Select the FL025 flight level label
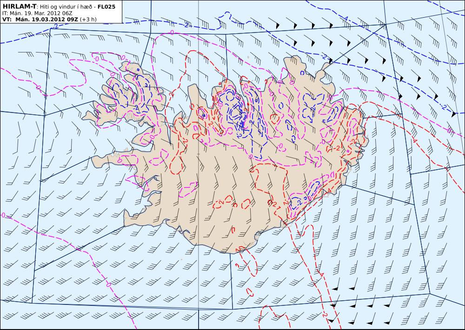This screenshot has width=465, height=330. [106, 7]
